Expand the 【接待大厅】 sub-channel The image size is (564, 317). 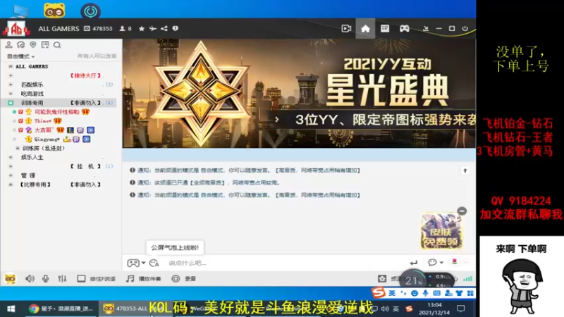pos(11,75)
